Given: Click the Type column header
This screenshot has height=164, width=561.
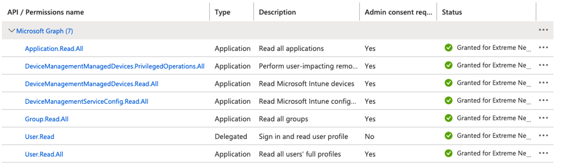Looking at the screenshot, I should pos(222,12).
